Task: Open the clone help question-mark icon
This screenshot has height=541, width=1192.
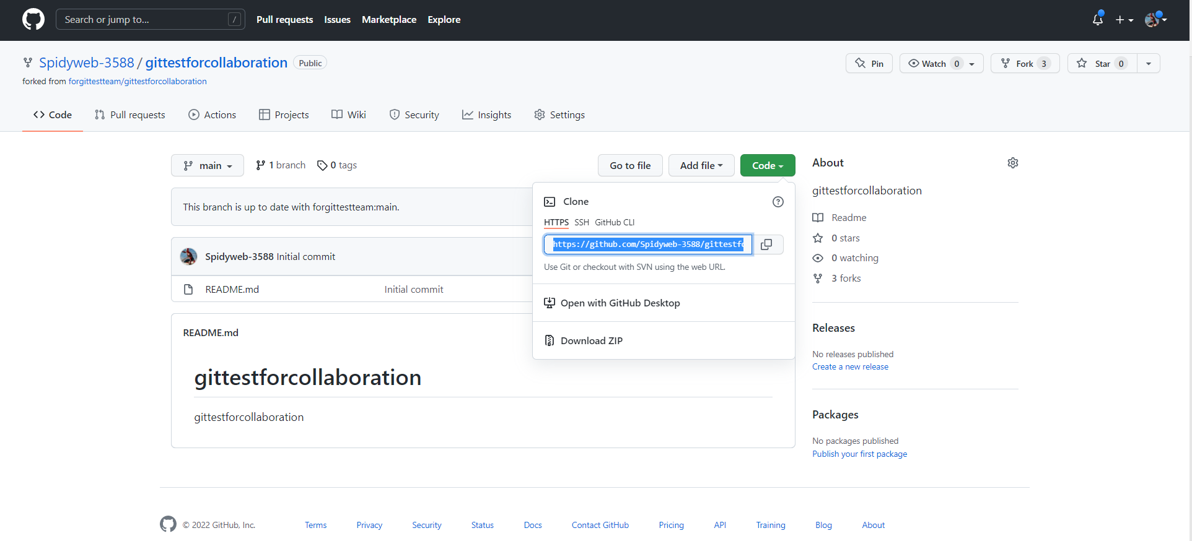Action: click(778, 202)
